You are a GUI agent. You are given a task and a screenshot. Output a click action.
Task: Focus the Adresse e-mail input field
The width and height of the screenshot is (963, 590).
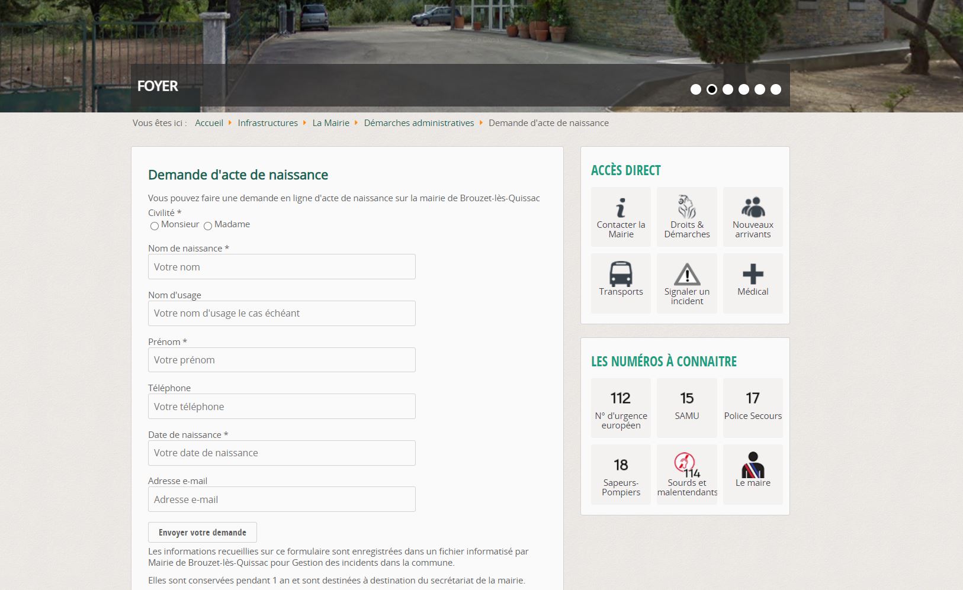282,499
